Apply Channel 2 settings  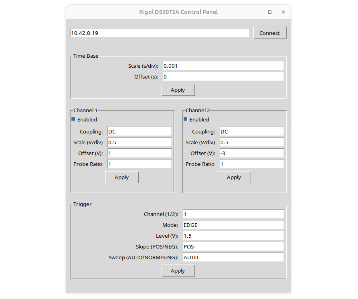[234, 177]
